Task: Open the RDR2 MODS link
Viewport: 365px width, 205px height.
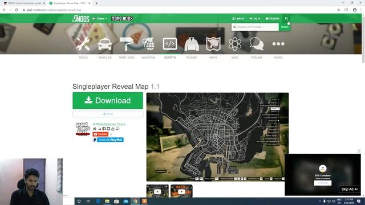Action: (x=122, y=19)
